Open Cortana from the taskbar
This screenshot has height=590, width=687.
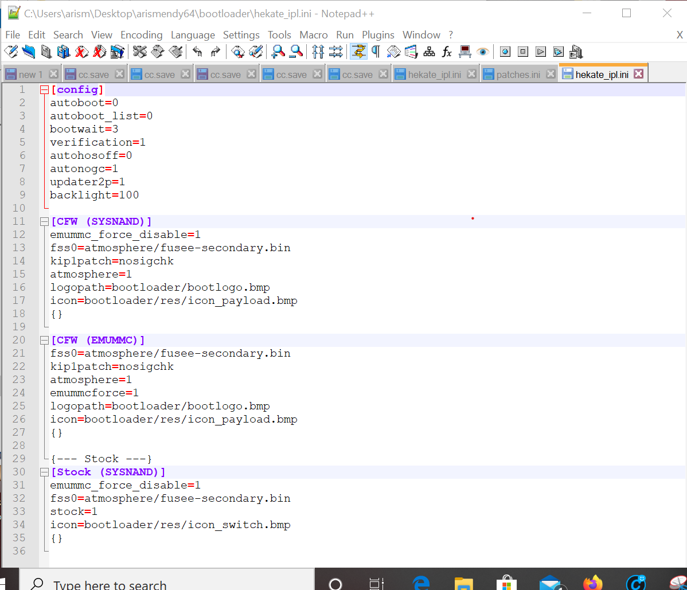[335, 584]
